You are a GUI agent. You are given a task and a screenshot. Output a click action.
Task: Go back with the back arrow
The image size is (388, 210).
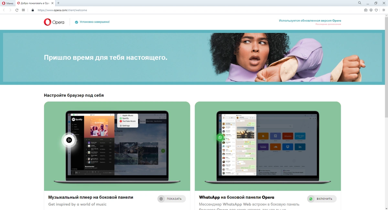[4, 10]
